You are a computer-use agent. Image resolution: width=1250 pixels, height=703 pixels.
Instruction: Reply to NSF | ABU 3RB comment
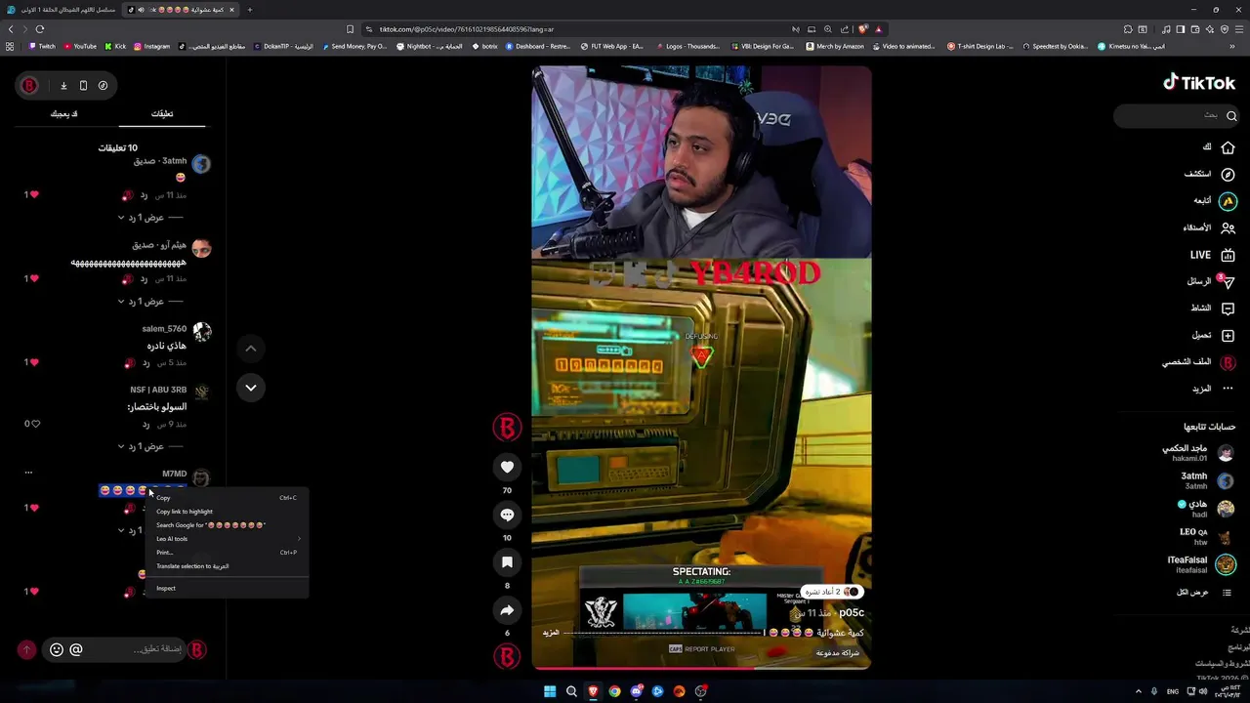pyautogui.click(x=146, y=424)
